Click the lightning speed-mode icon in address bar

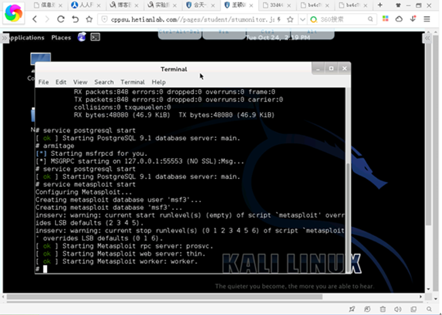[x=279, y=19]
